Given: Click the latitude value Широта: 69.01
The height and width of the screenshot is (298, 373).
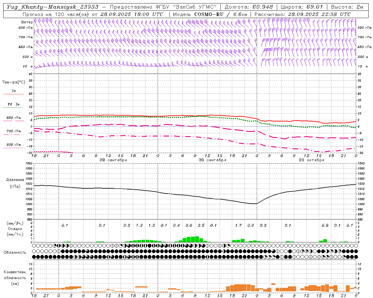Looking at the screenshot, I should pos(302,7).
